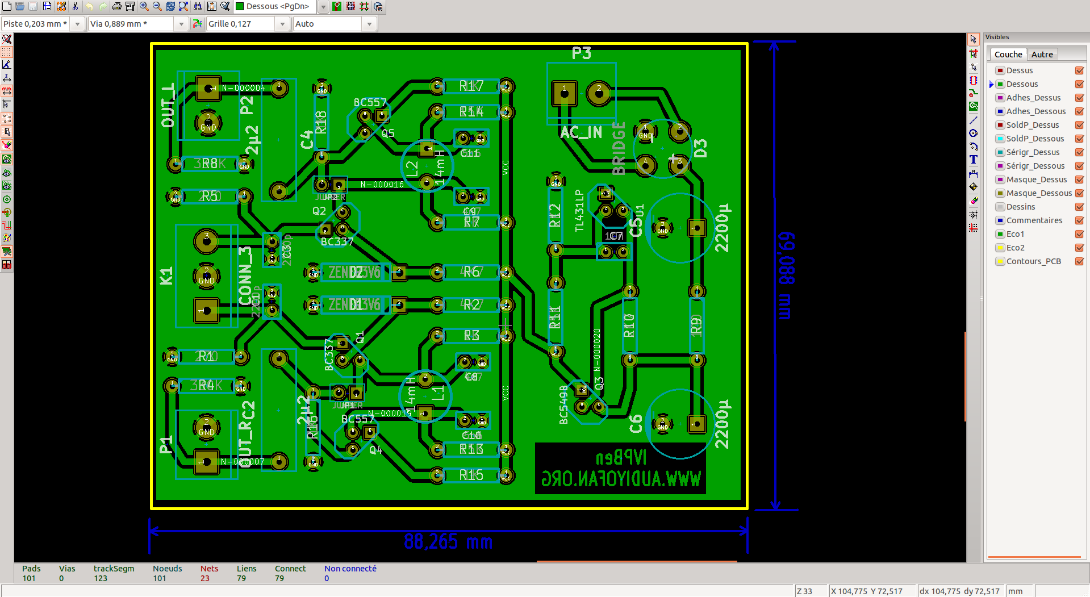Select the Add zones tool

(974, 106)
